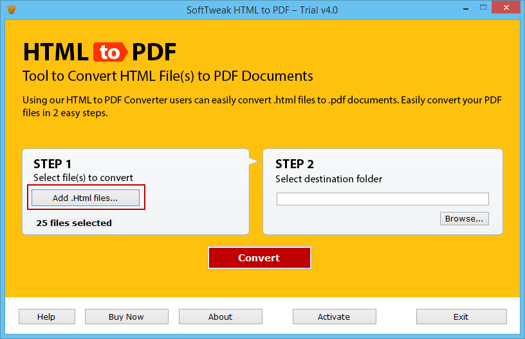
Task: Click the STEP 2 heading
Action: 295,164
